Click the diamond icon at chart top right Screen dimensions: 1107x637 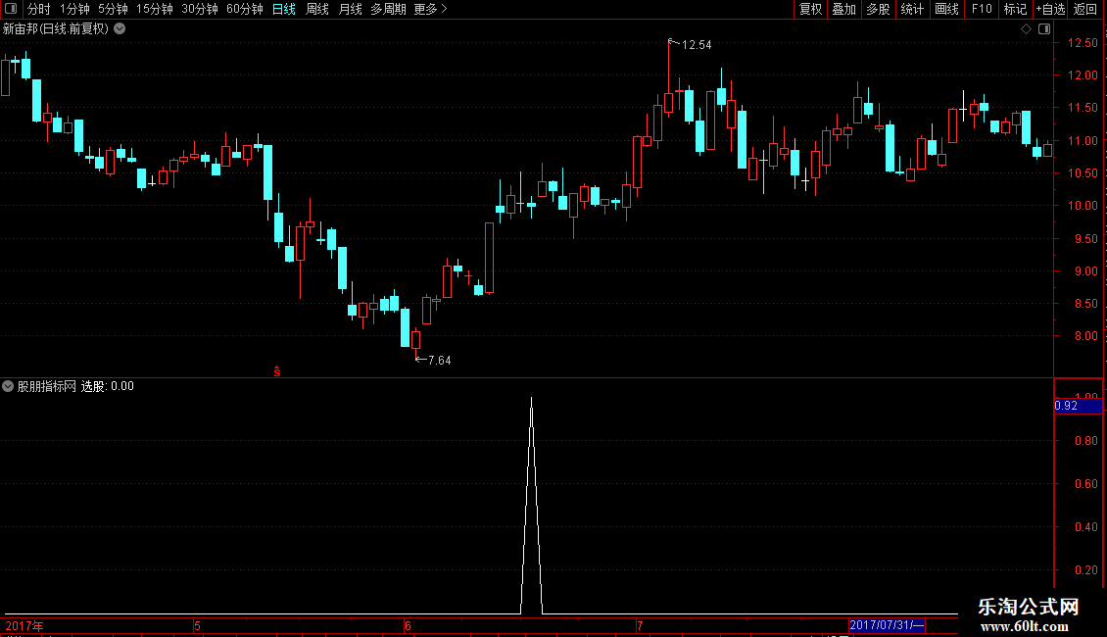[1027, 29]
